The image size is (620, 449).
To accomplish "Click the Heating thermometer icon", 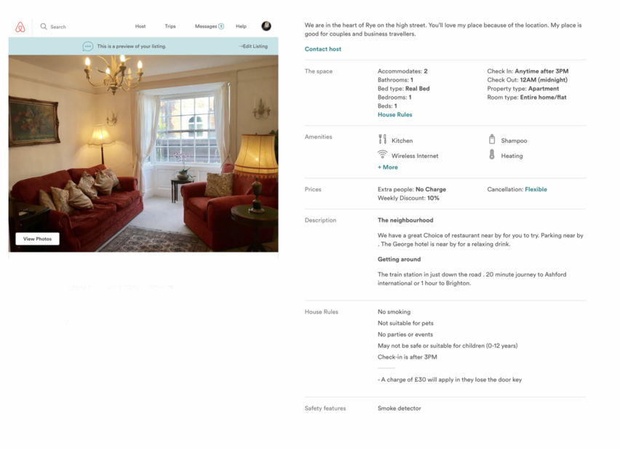I will click(492, 154).
